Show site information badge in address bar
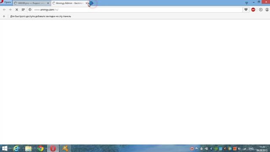This screenshot has width=270, height=152. (30, 10)
